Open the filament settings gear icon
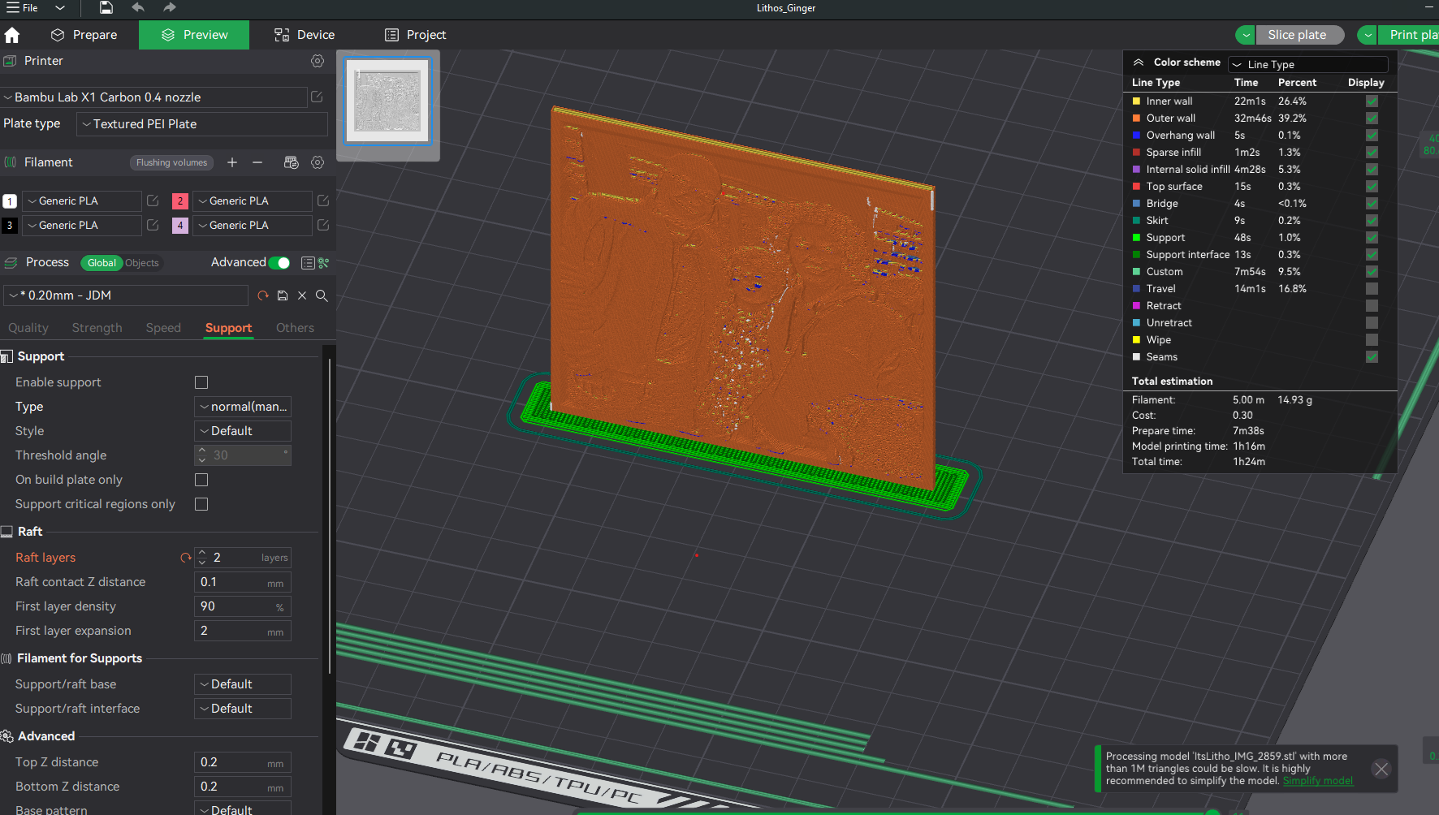 tap(318, 162)
